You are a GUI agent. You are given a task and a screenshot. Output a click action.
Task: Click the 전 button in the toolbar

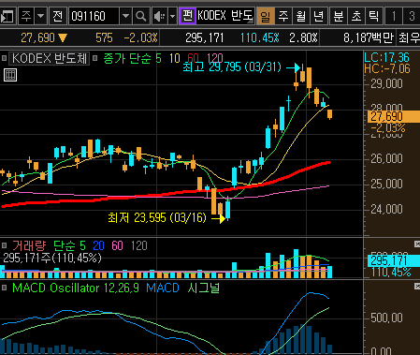(x=58, y=16)
